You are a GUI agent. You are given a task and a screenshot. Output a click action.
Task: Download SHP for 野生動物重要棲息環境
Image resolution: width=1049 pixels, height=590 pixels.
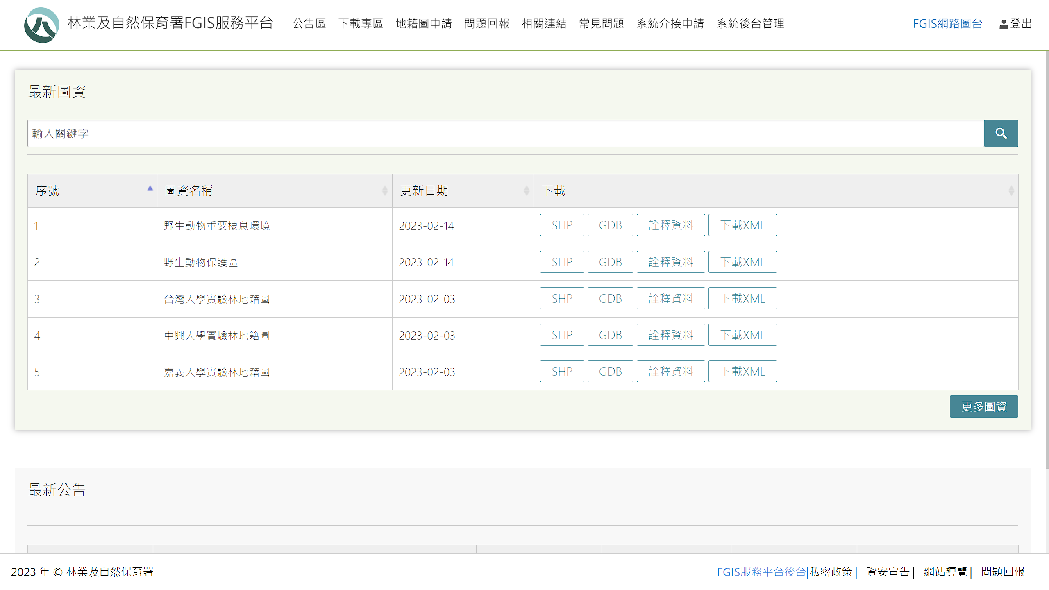coord(562,225)
